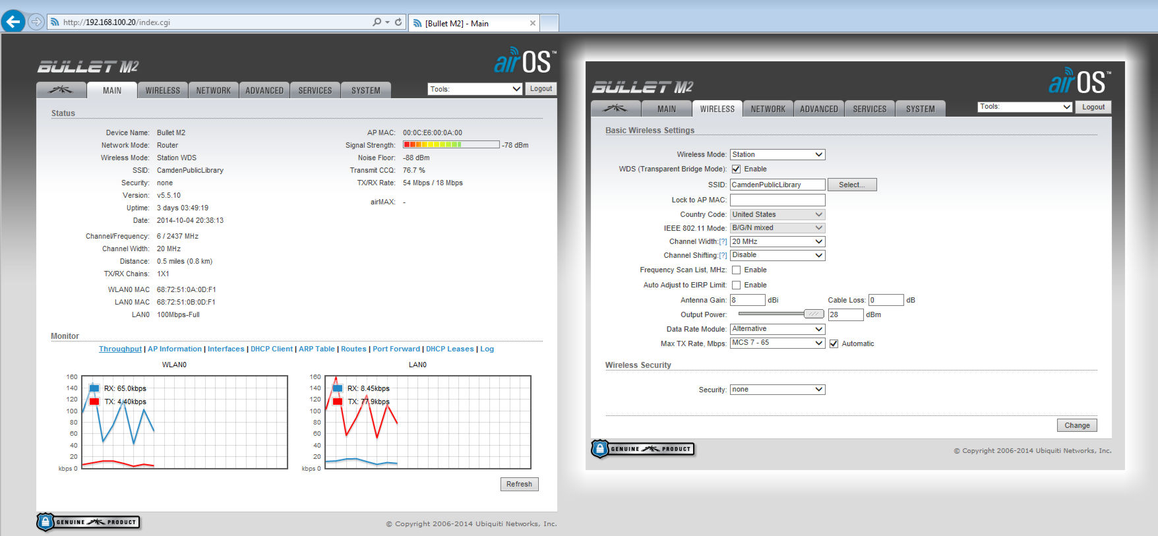Toggle the Automatic Max TX Rate checkbox
Viewport: 1158px width, 536px height.
[x=834, y=343]
